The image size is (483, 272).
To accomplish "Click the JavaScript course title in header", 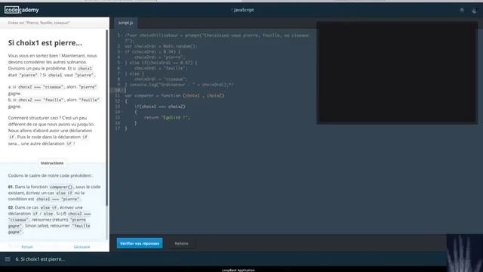I will pos(243,10).
